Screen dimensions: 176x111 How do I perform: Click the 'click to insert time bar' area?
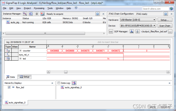point(108,42)
